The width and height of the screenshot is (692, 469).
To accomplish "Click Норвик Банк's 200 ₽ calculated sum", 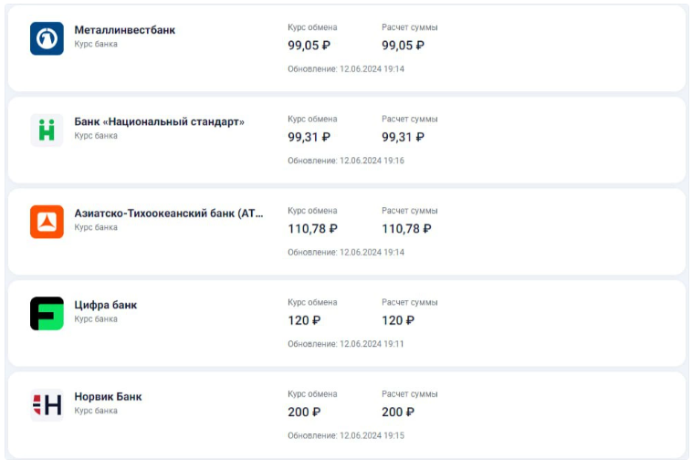I will (398, 412).
